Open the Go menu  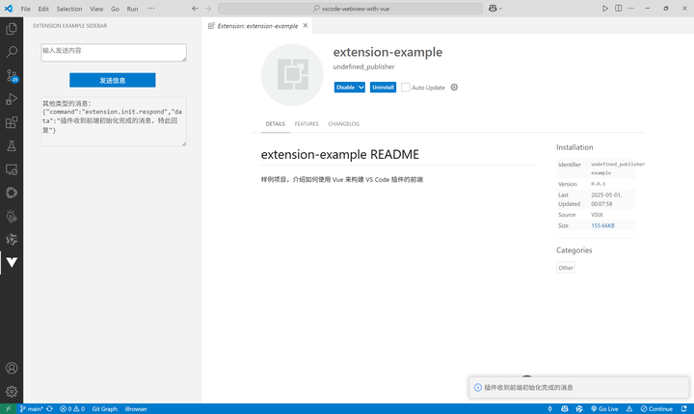click(115, 9)
